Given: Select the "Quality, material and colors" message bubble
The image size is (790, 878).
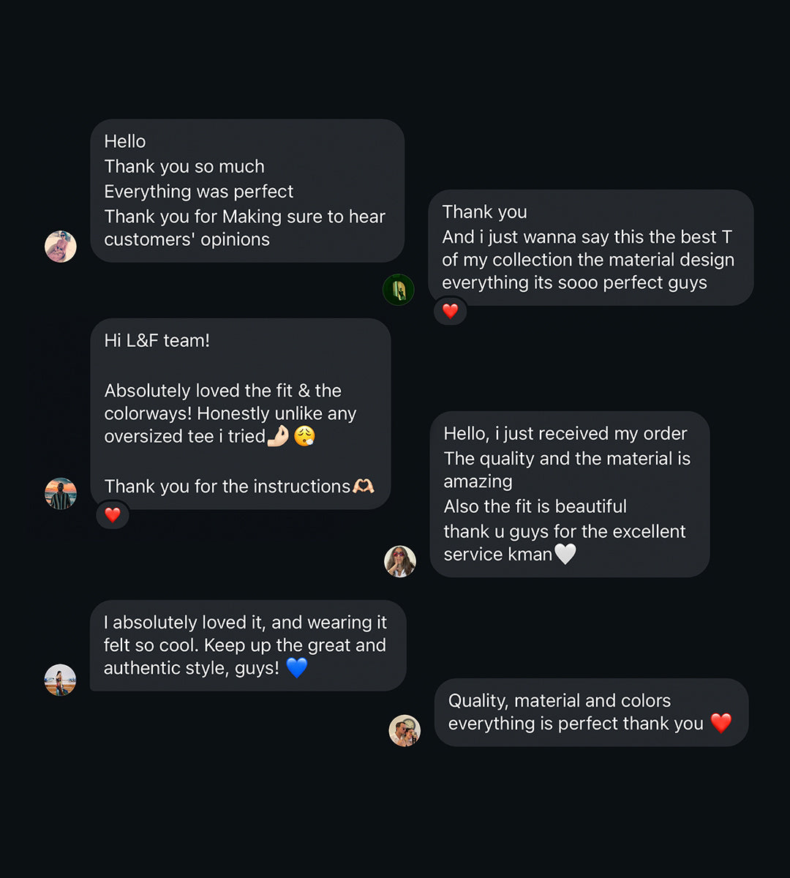Looking at the screenshot, I should tap(590, 712).
